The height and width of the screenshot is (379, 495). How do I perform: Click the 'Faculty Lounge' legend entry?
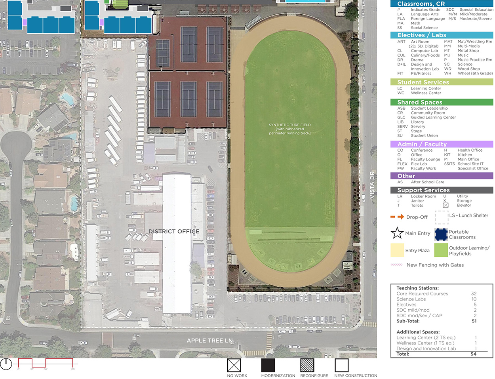pyautogui.click(x=425, y=159)
